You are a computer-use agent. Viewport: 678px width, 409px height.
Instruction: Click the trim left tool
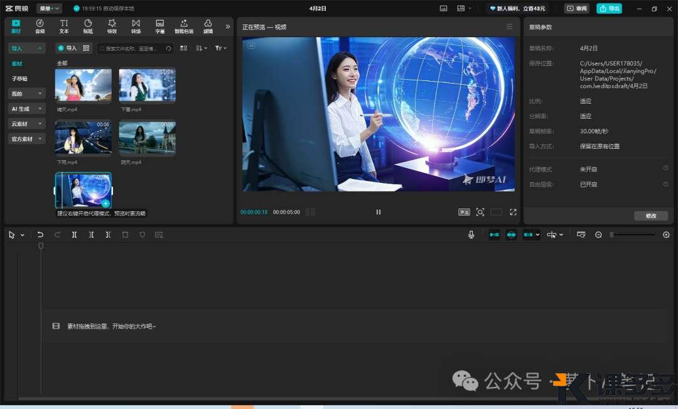point(91,234)
